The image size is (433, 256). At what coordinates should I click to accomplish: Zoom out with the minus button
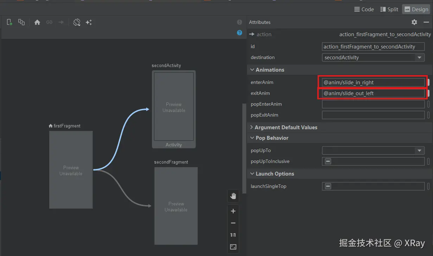pos(233,223)
